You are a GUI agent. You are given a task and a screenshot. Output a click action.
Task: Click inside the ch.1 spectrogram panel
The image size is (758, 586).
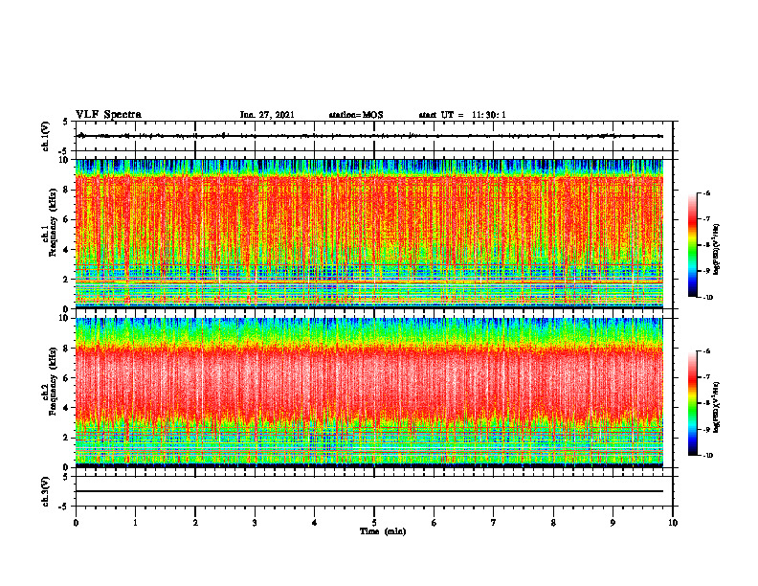369,234
